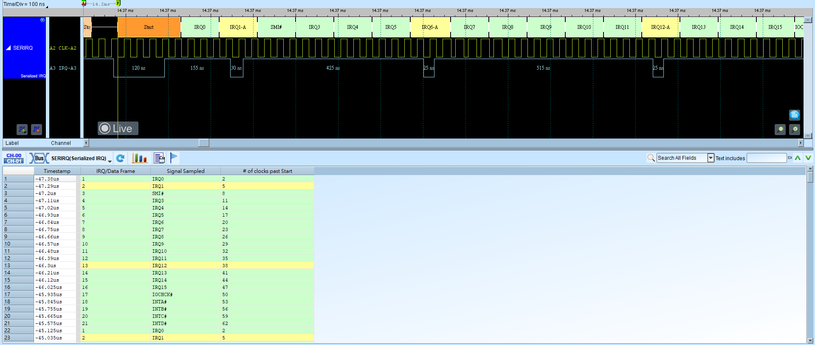This screenshot has width=815, height=345.
Task: Click the A2 CLK-A2 channel label
Action: 63,48
